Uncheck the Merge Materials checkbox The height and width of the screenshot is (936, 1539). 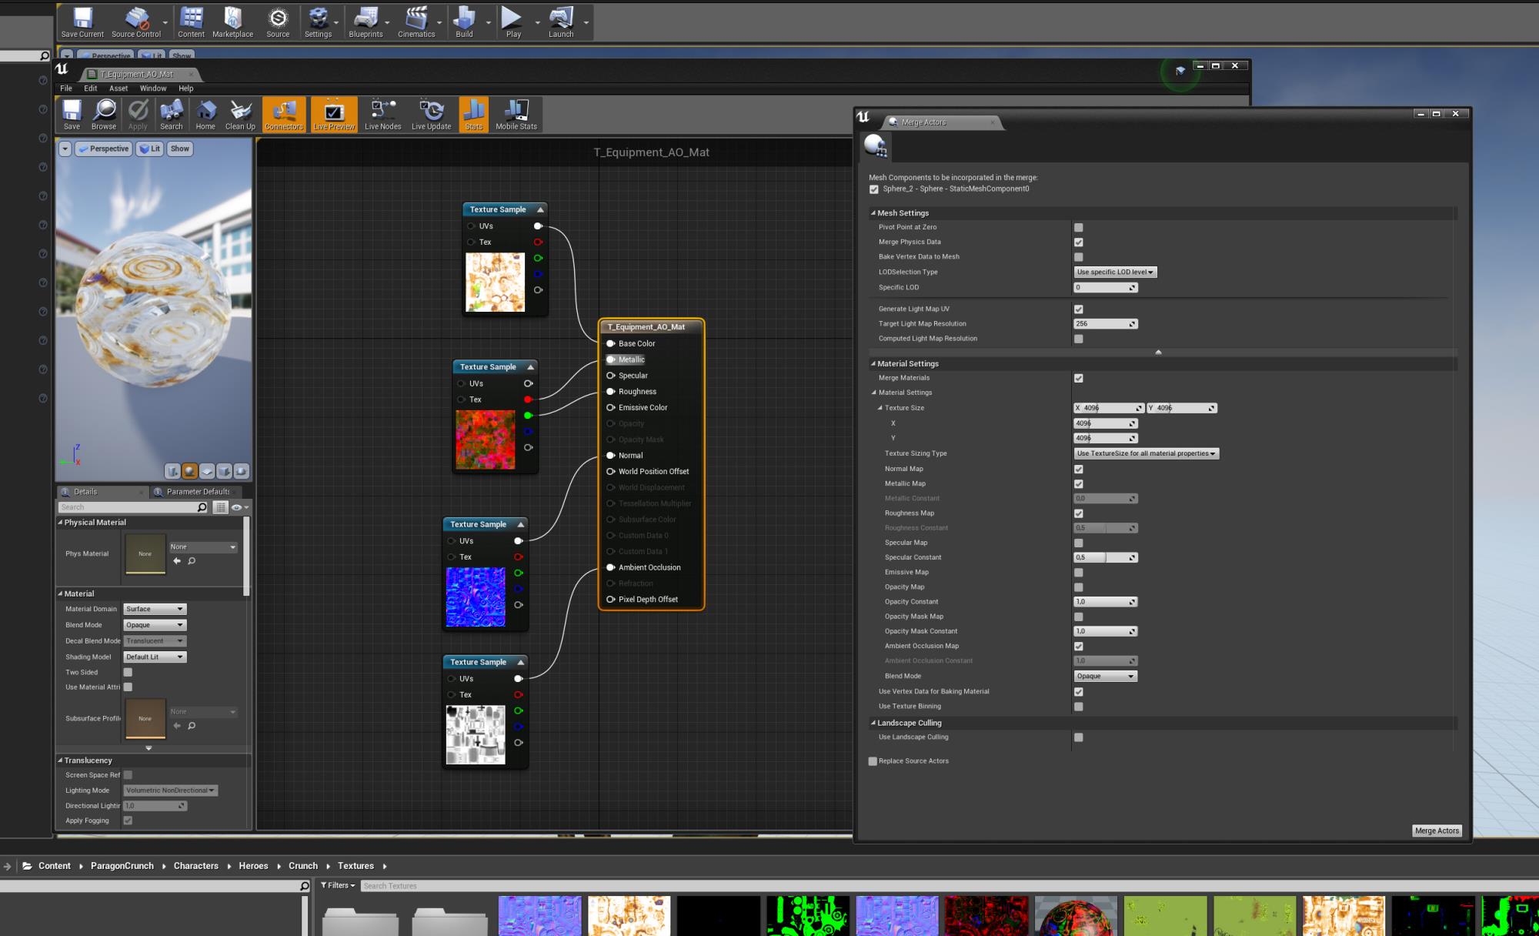[1078, 378]
